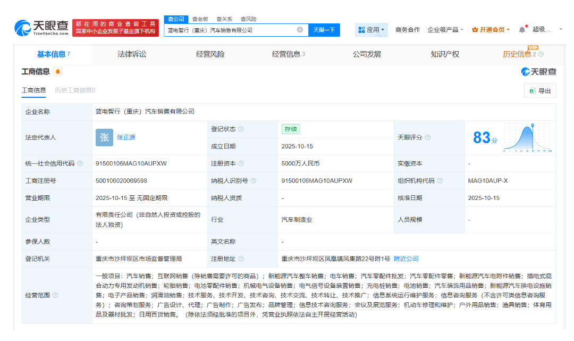Click help icon next to 登记状态
This screenshot has height=341, width=574.
[241, 129]
